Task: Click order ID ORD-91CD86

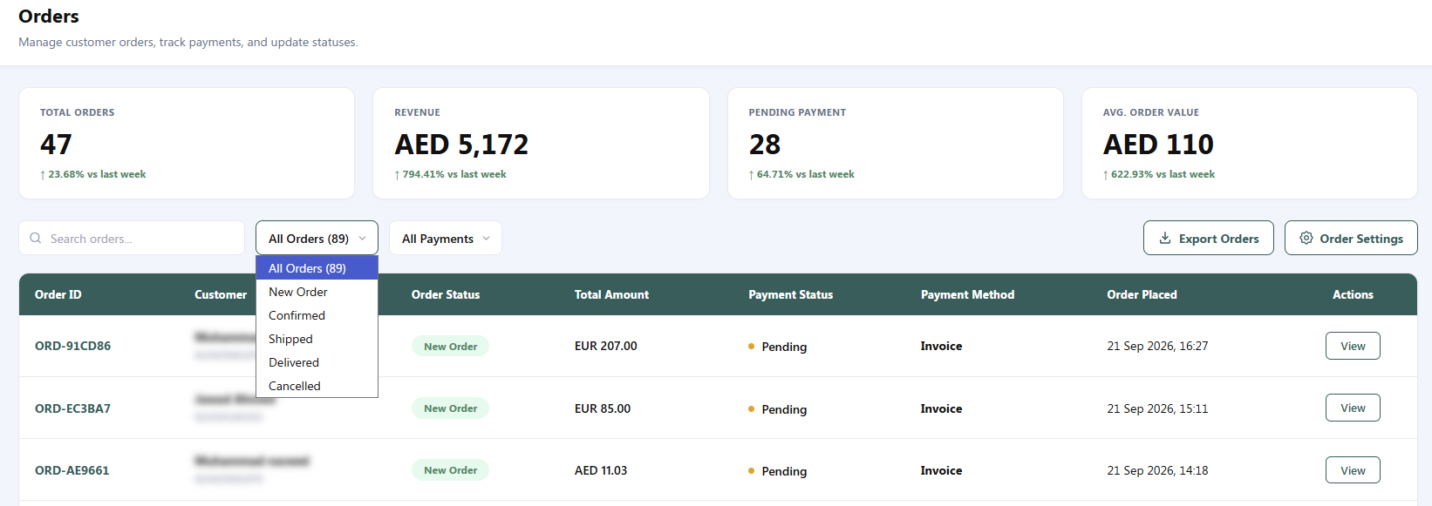Action: (x=72, y=346)
